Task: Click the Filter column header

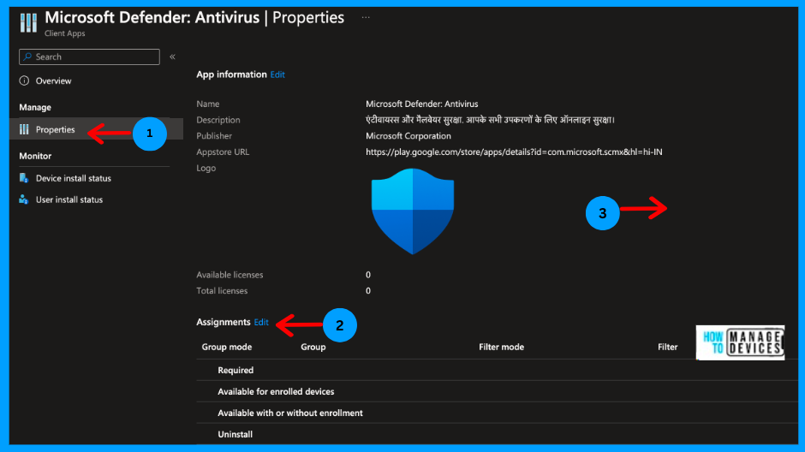Action: [667, 347]
